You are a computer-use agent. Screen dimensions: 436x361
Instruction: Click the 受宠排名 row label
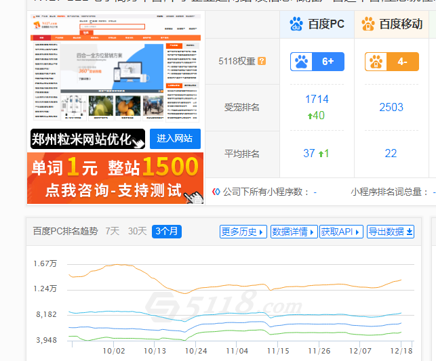(241, 107)
